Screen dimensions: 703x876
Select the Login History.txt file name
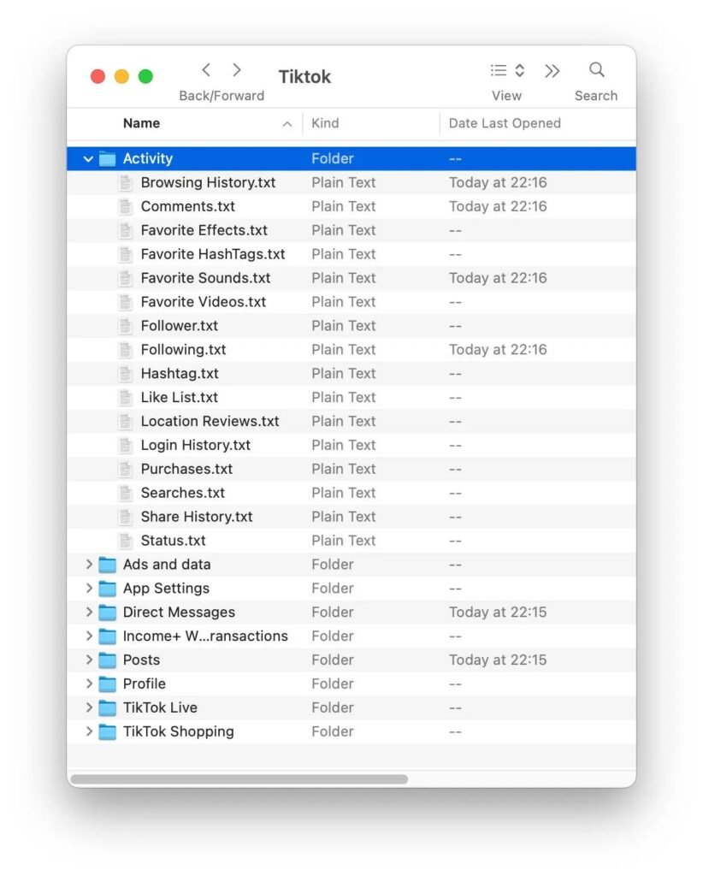pyautogui.click(x=196, y=445)
